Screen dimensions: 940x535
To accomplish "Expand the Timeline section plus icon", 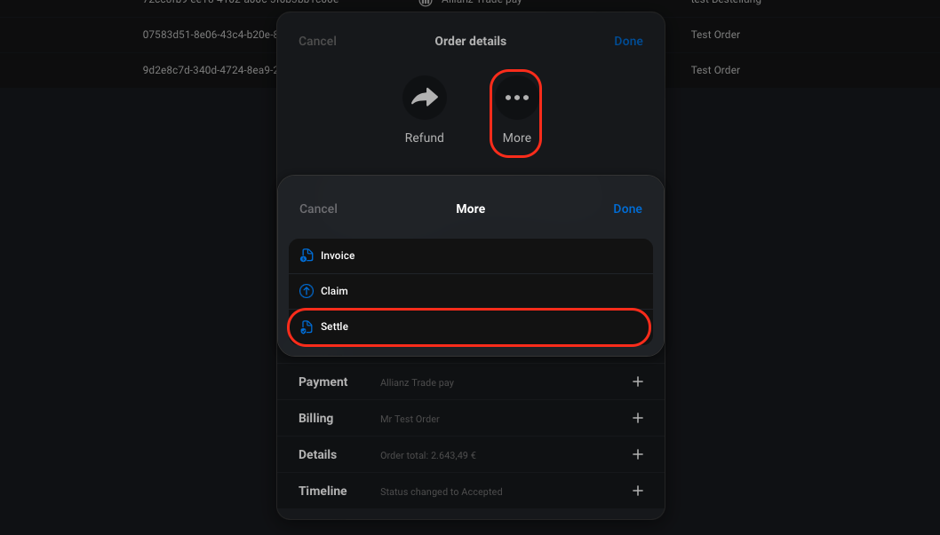I will click(638, 492).
